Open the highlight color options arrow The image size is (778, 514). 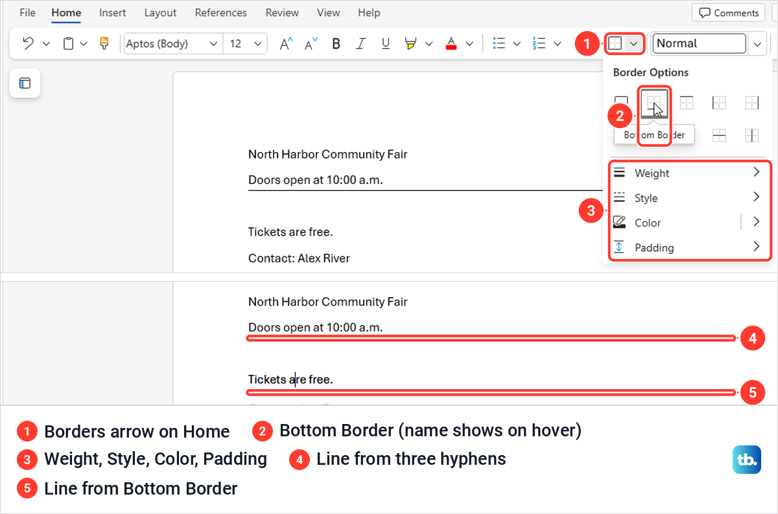click(429, 44)
